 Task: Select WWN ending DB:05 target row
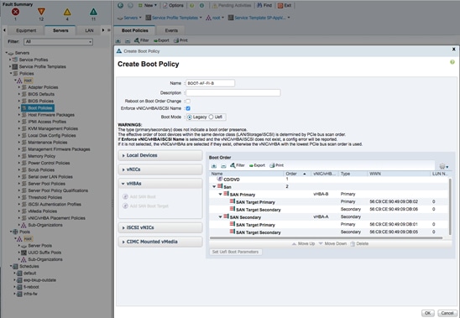click(329, 232)
